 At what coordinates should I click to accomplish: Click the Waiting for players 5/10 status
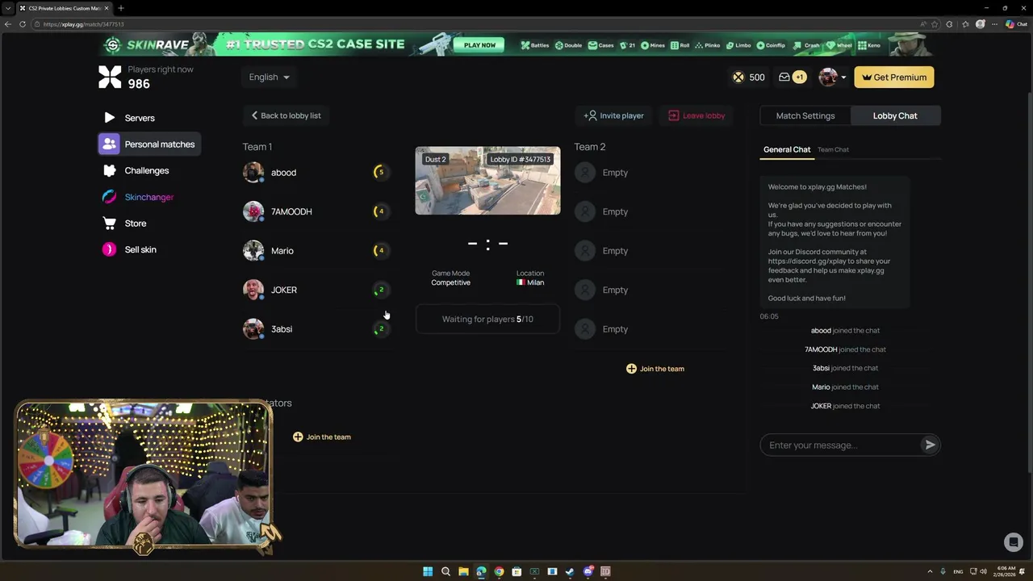pyautogui.click(x=487, y=319)
